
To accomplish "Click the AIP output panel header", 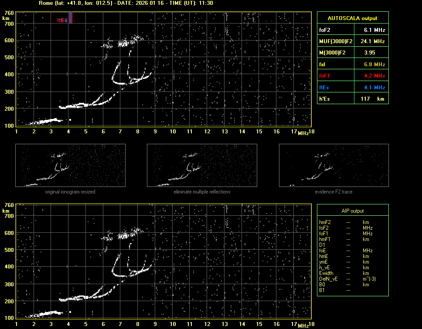I will (352, 211).
